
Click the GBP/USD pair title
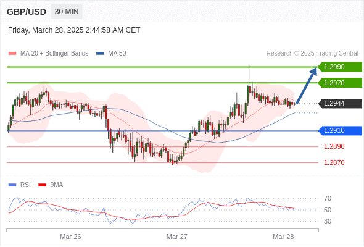[x=27, y=12]
